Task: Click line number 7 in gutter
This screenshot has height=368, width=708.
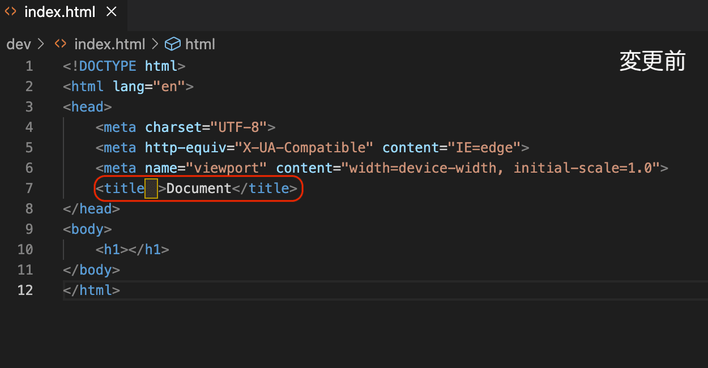Action: [x=29, y=189]
